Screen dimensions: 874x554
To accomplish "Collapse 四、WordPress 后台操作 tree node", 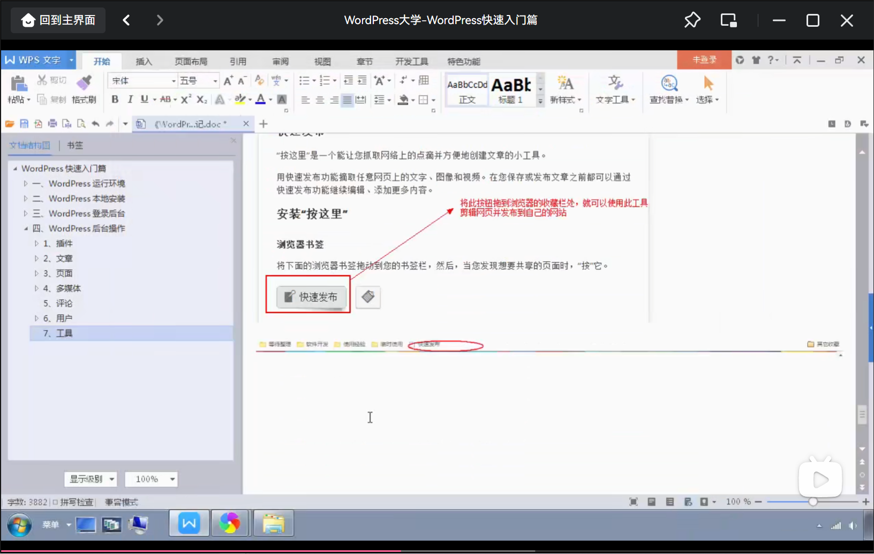I will click(x=25, y=229).
